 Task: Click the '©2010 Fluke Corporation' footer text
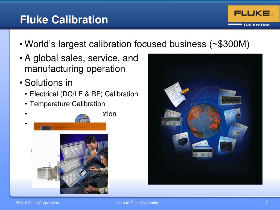pyautogui.click(x=37, y=203)
